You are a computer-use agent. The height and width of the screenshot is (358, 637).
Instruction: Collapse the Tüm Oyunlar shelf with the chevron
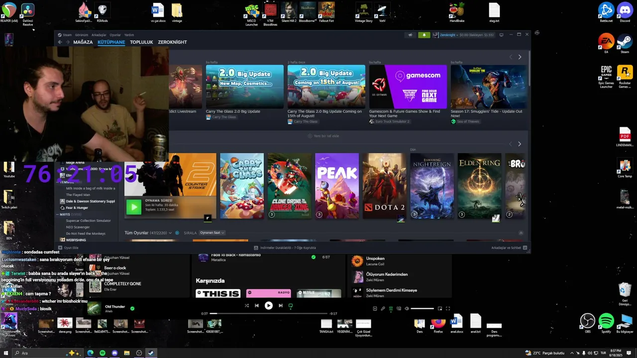[x=521, y=233]
